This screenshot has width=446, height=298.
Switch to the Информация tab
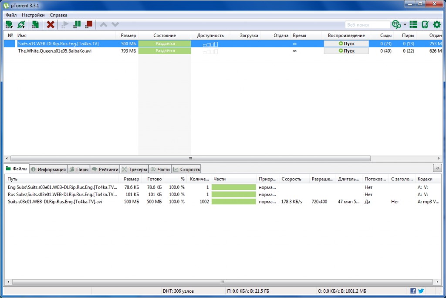(x=48, y=169)
